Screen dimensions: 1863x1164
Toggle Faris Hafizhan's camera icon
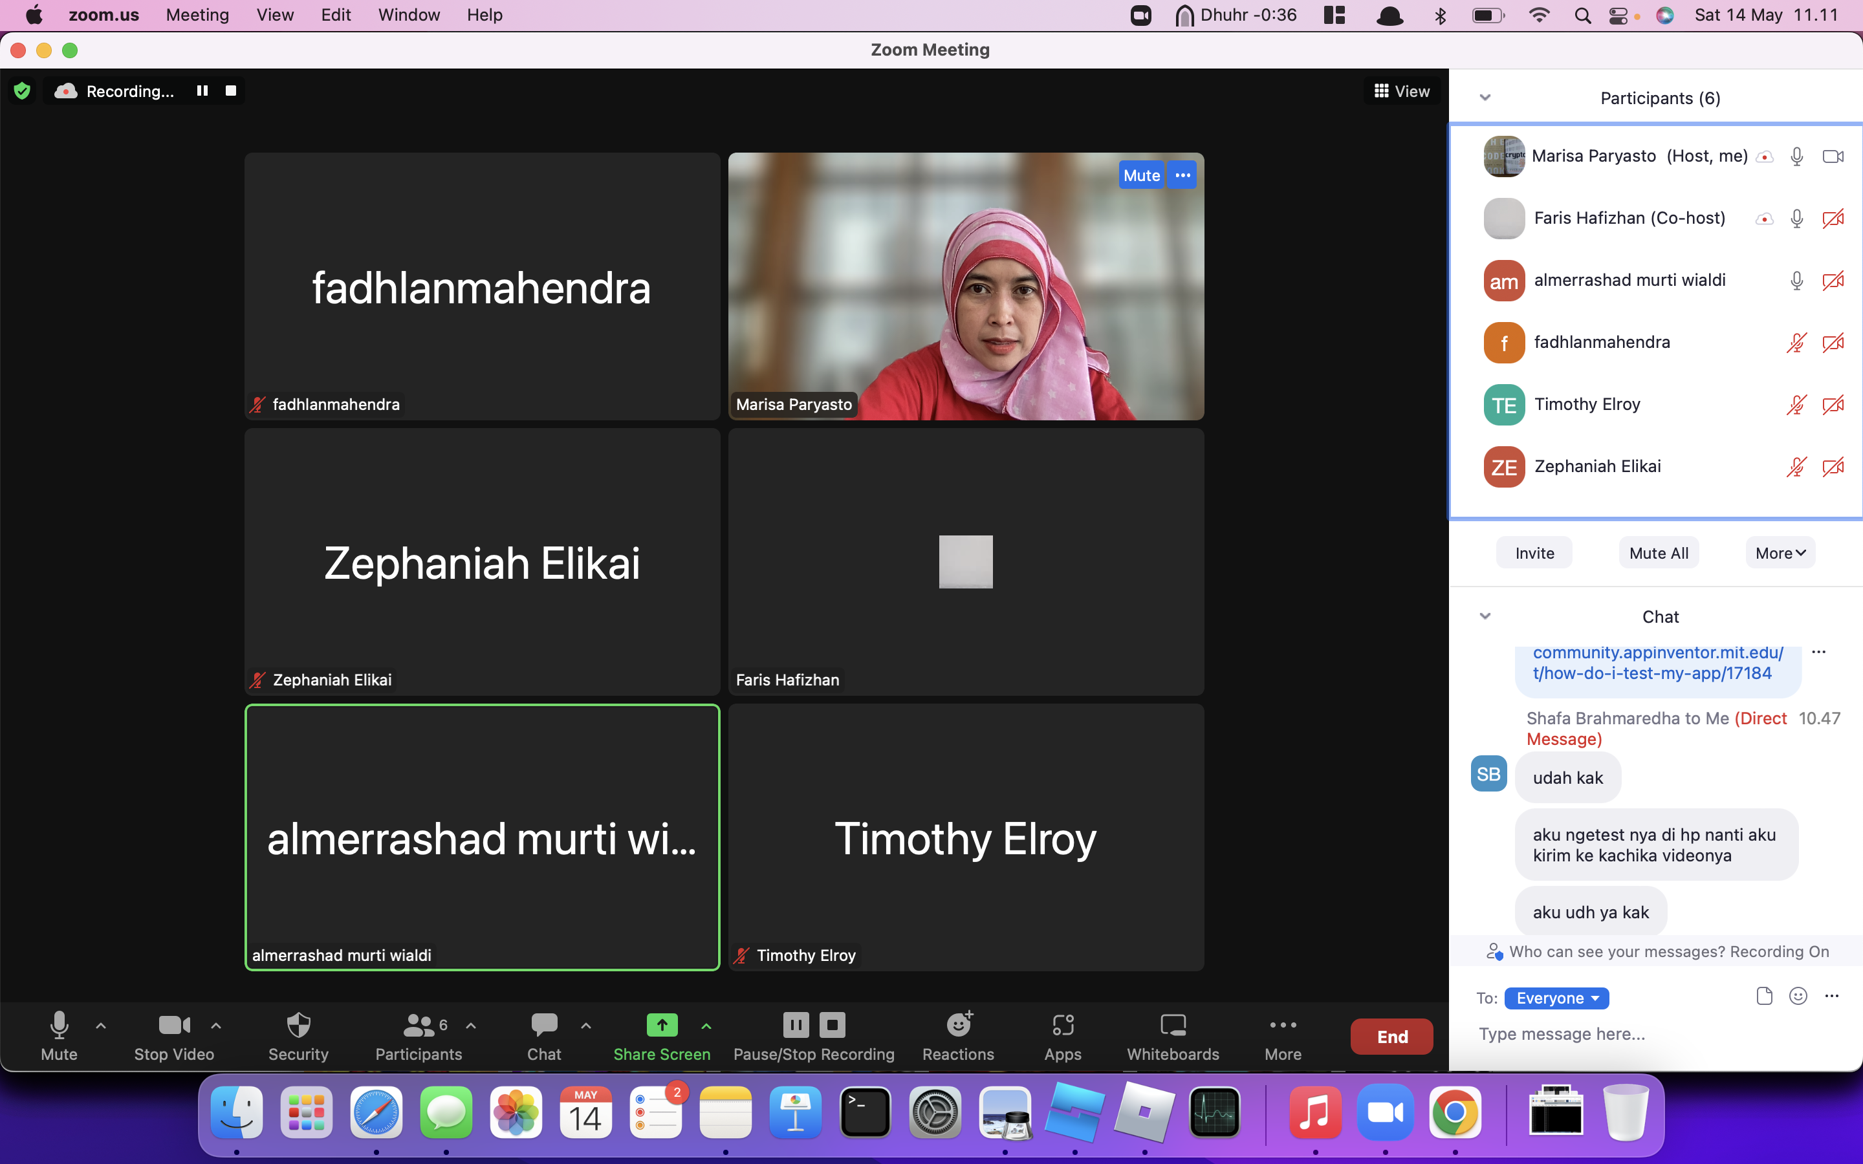[1833, 219]
